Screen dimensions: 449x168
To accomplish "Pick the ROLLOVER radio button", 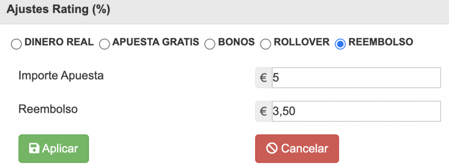I will (265, 44).
